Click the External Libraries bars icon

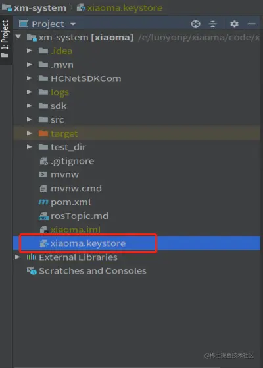32,257
